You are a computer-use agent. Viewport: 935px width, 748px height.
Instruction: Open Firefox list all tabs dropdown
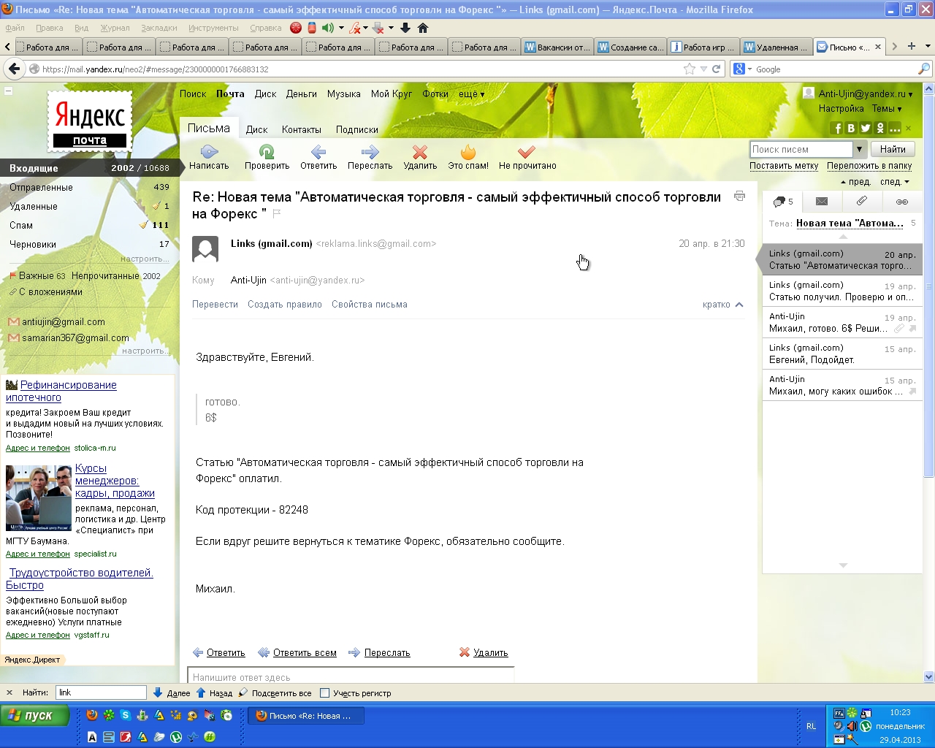[x=928, y=46]
